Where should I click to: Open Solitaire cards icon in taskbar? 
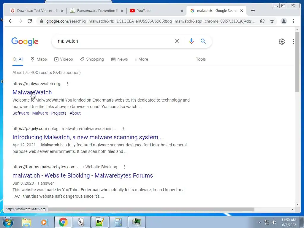point(81,222)
